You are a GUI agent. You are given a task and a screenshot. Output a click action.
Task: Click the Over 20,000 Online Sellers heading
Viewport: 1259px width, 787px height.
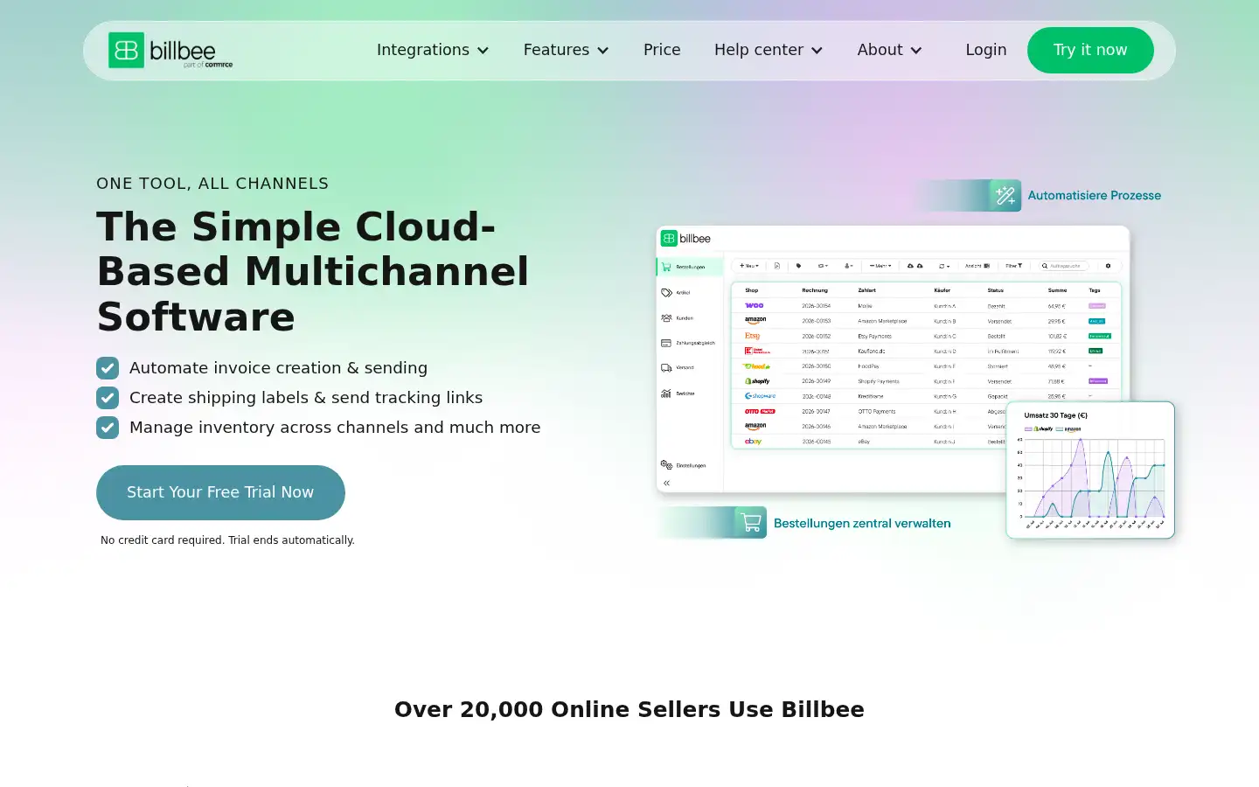click(x=629, y=709)
